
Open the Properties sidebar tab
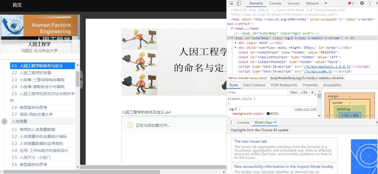pos(310,85)
